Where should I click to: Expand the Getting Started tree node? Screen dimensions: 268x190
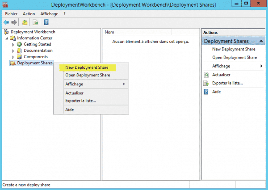(13, 44)
